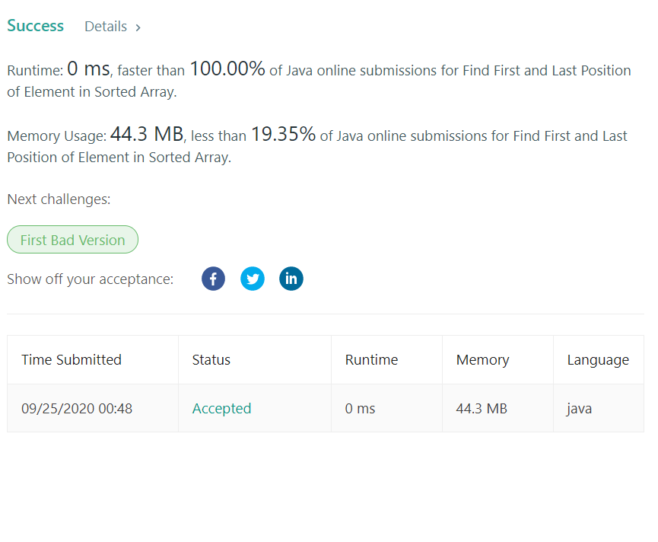
Task: Select the Runtime column header
Action: 371,360
